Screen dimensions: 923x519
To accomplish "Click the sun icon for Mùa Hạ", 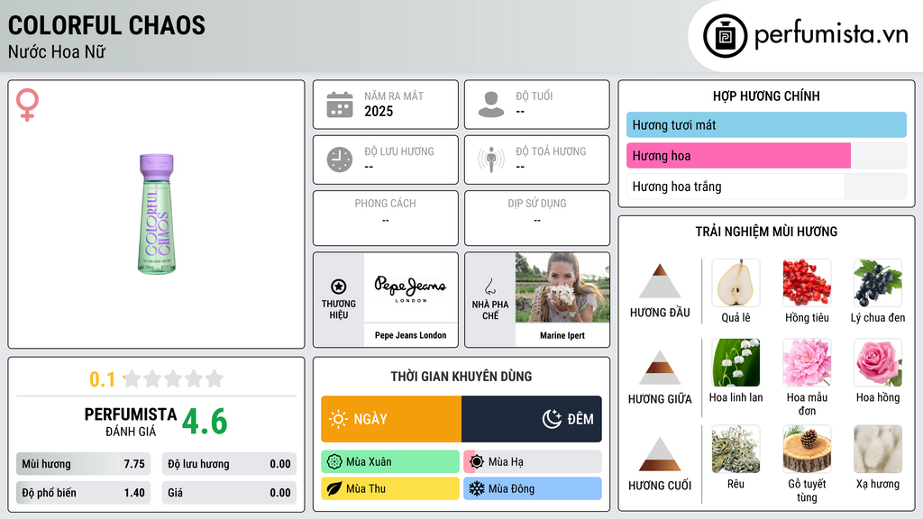I will [x=477, y=462].
